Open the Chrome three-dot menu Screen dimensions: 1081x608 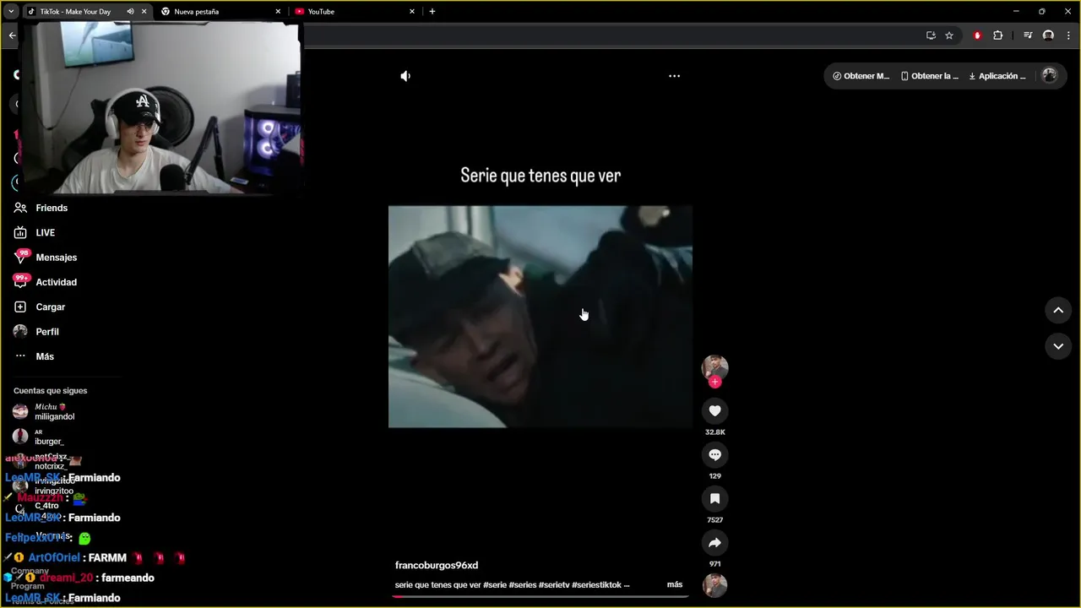(x=1068, y=35)
